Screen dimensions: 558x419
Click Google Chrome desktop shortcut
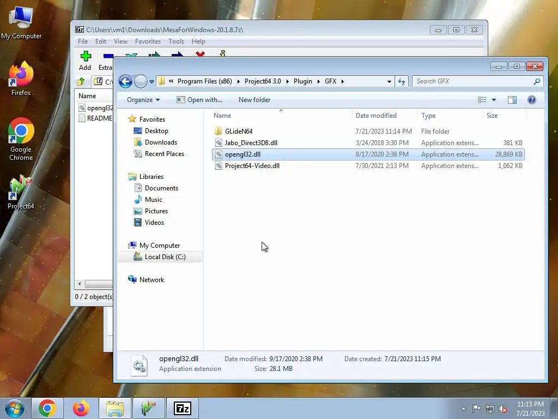click(x=21, y=139)
